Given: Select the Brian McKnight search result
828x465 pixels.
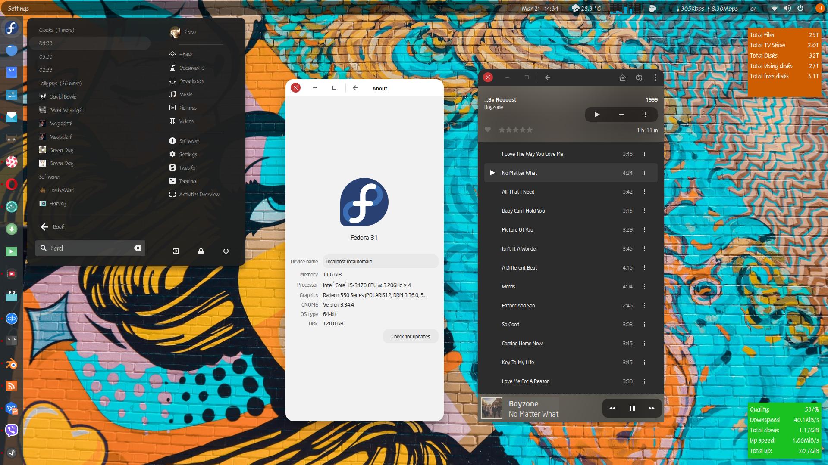Looking at the screenshot, I should [x=62, y=110].
